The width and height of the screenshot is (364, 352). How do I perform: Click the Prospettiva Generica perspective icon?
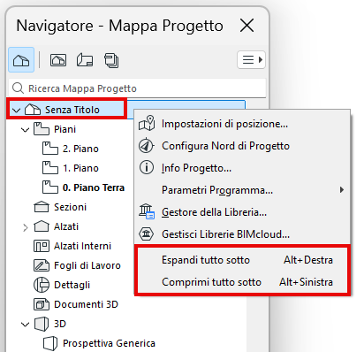tap(50, 343)
